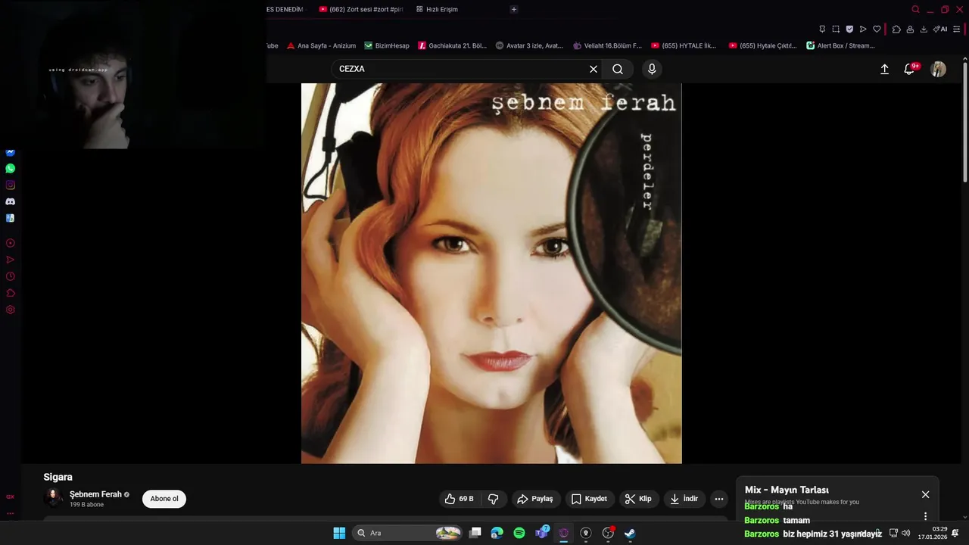Click the send arrow icon in the address bar
This screenshot has width=969, height=545.
(x=863, y=29)
